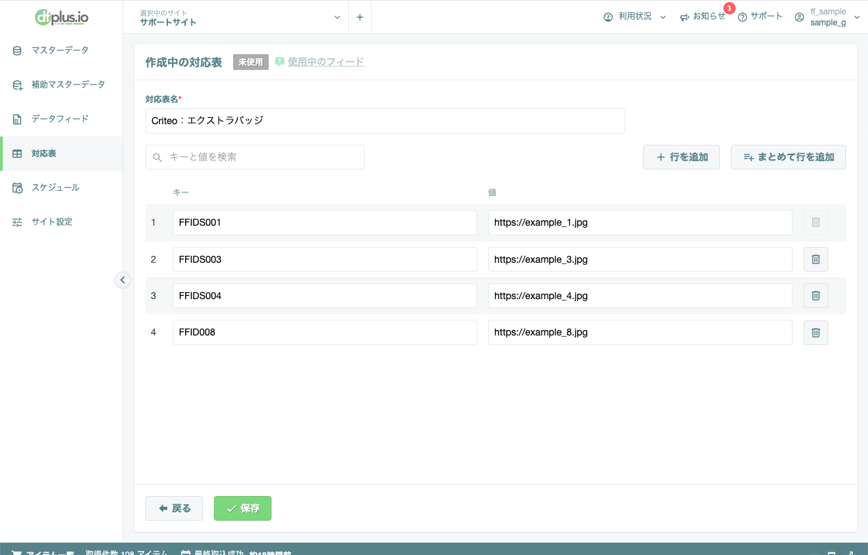The height and width of the screenshot is (555, 868).
Task: Click value field https://example_4.jpg
Action: point(640,296)
